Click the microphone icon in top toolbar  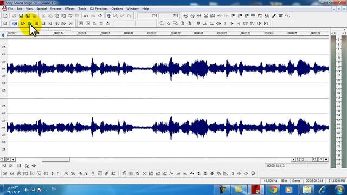(274, 16)
